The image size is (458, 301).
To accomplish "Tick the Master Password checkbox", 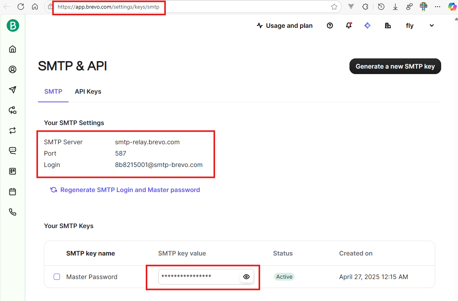I will coord(57,277).
